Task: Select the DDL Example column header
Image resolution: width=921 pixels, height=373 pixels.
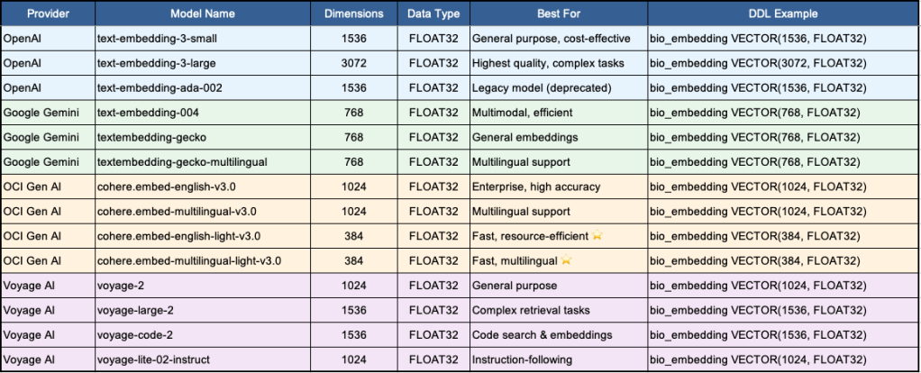Action: click(x=781, y=14)
